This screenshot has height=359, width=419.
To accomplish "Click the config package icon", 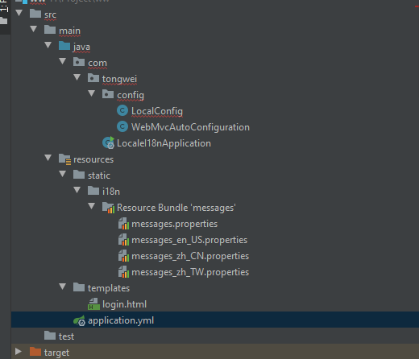I will click(108, 94).
